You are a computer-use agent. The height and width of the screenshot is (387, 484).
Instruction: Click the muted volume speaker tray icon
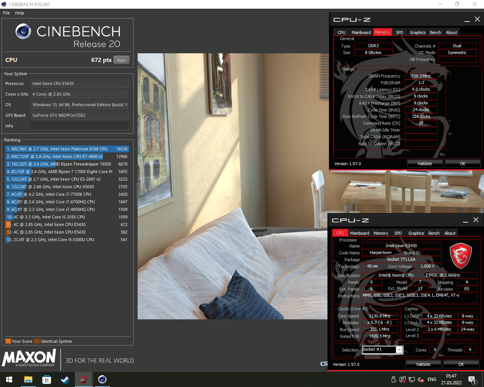click(420, 379)
